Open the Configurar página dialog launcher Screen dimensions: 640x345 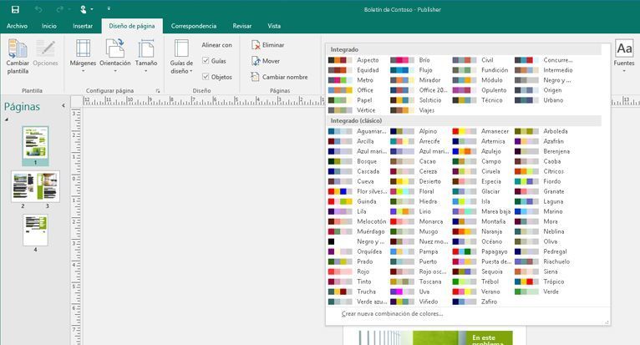click(157, 90)
